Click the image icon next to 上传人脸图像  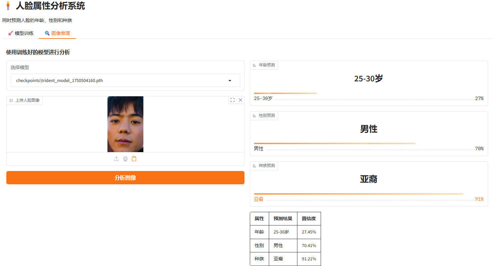point(11,100)
